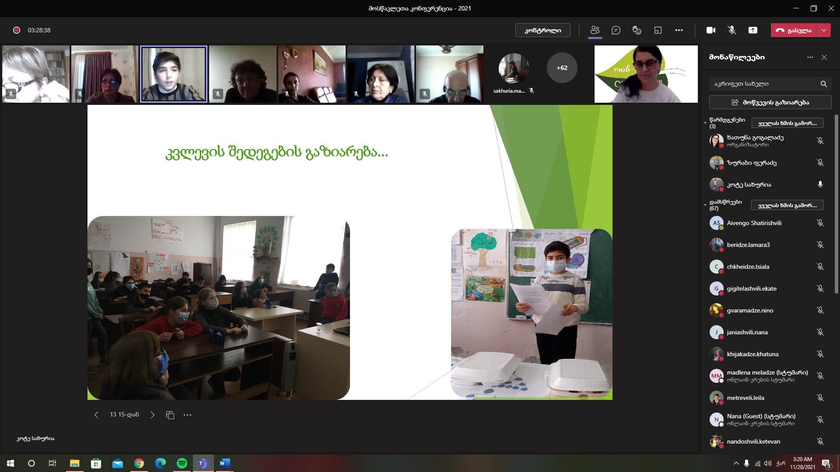Go to next slide arrow

(152, 415)
